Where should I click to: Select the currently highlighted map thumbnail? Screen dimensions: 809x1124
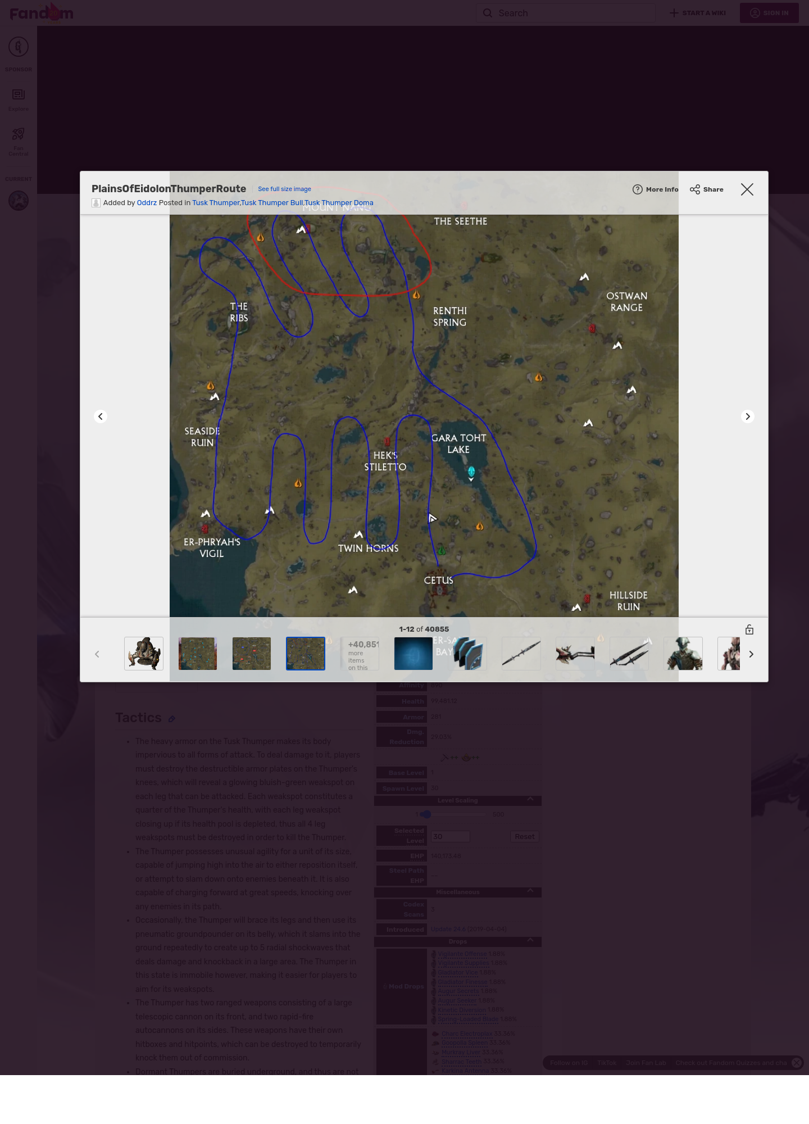[x=306, y=654]
